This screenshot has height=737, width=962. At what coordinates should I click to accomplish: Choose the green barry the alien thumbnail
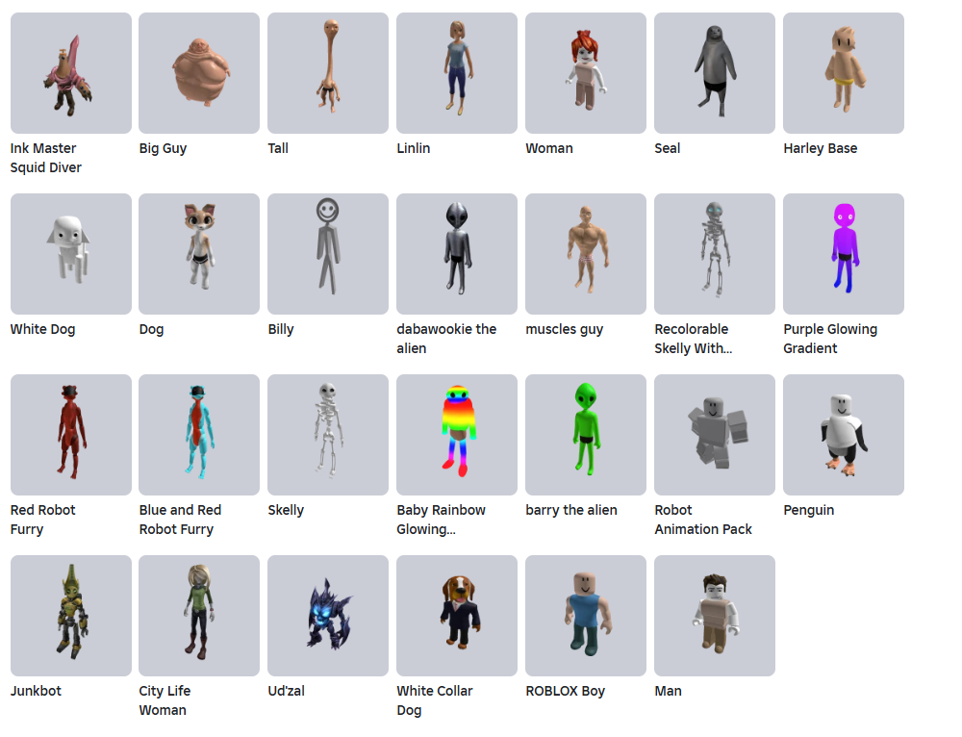point(586,435)
